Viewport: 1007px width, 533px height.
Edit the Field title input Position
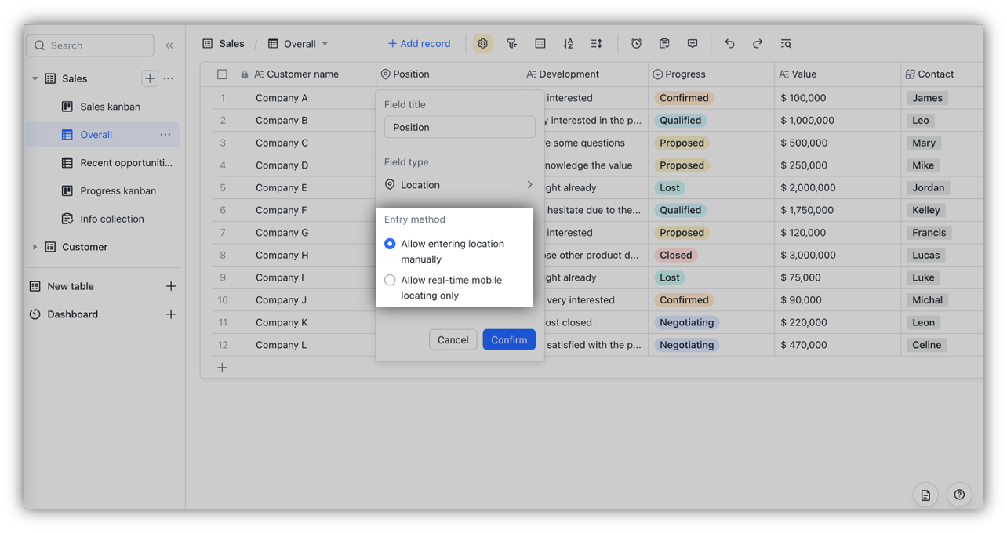(x=460, y=127)
